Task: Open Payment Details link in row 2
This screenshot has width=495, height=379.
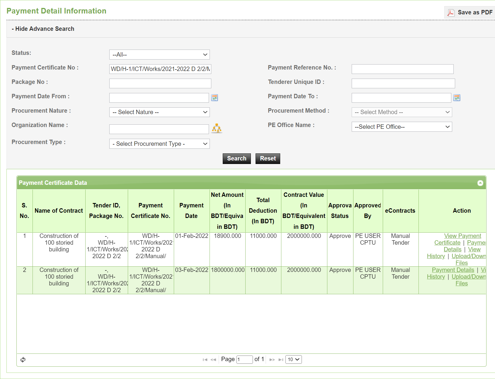Action: tap(453, 270)
